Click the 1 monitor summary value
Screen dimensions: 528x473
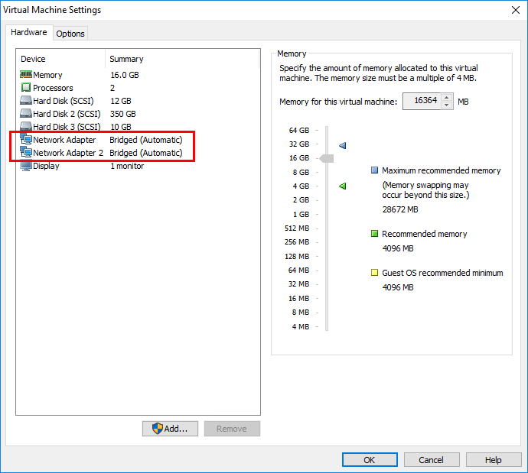[x=127, y=166]
